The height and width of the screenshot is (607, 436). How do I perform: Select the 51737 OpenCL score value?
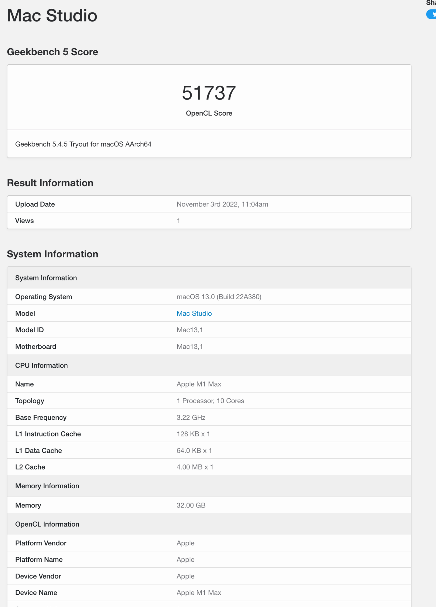[209, 93]
